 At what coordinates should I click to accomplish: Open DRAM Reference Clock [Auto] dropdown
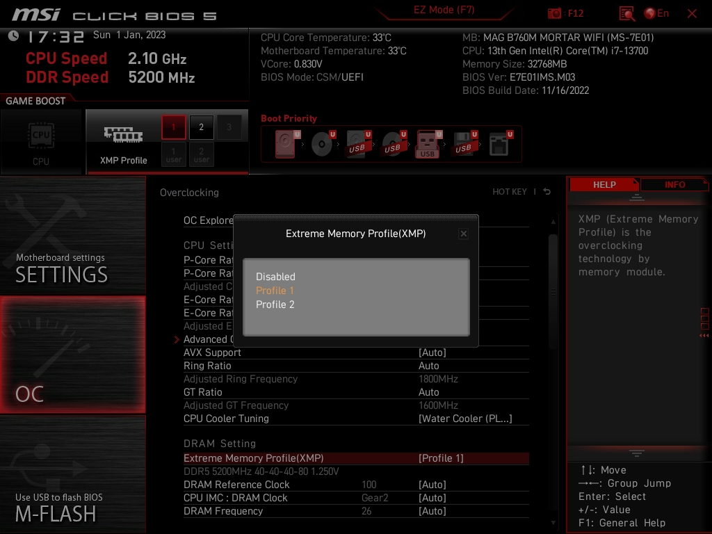(x=432, y=485)
